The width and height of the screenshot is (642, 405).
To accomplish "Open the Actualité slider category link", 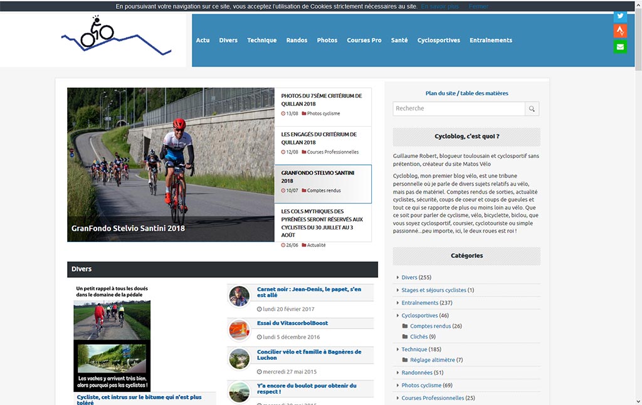I will 317,245.
